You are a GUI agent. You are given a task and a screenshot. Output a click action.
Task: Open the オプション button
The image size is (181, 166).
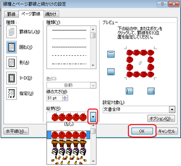click(x=161, y=118)
